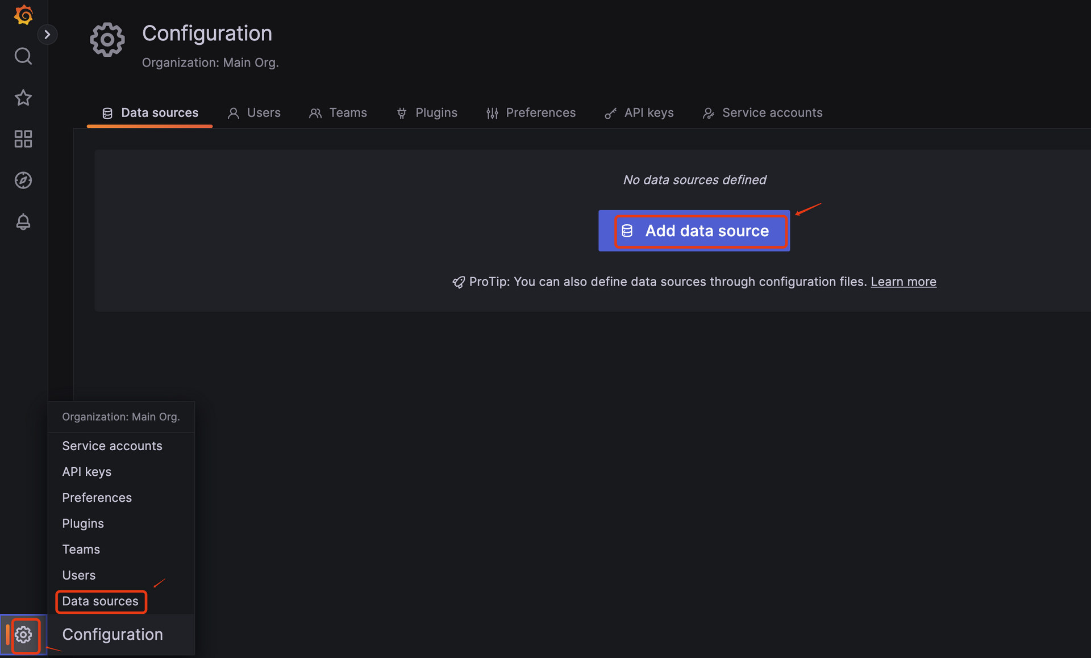This screenshot has height=658, width=1091.
Task: Open the Service accounts tab
Action: click(763, 113)
